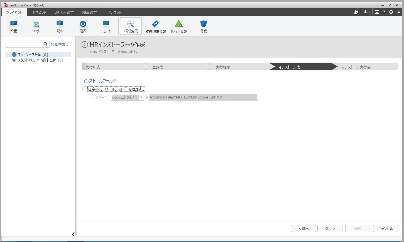Switch to the セグメント tab
404x242 pixels.
click(x=39, y=13)
